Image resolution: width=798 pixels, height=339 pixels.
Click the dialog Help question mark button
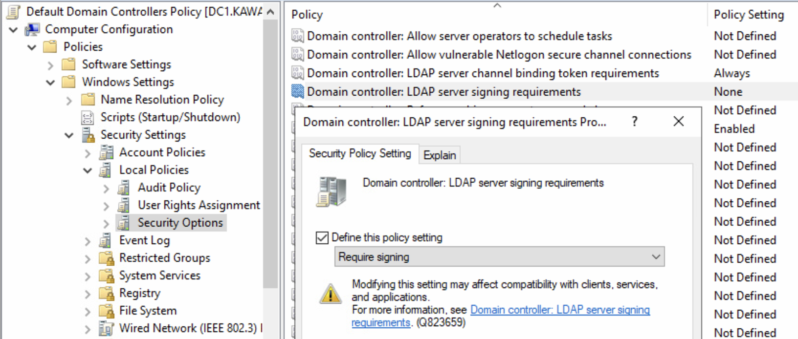634,122
